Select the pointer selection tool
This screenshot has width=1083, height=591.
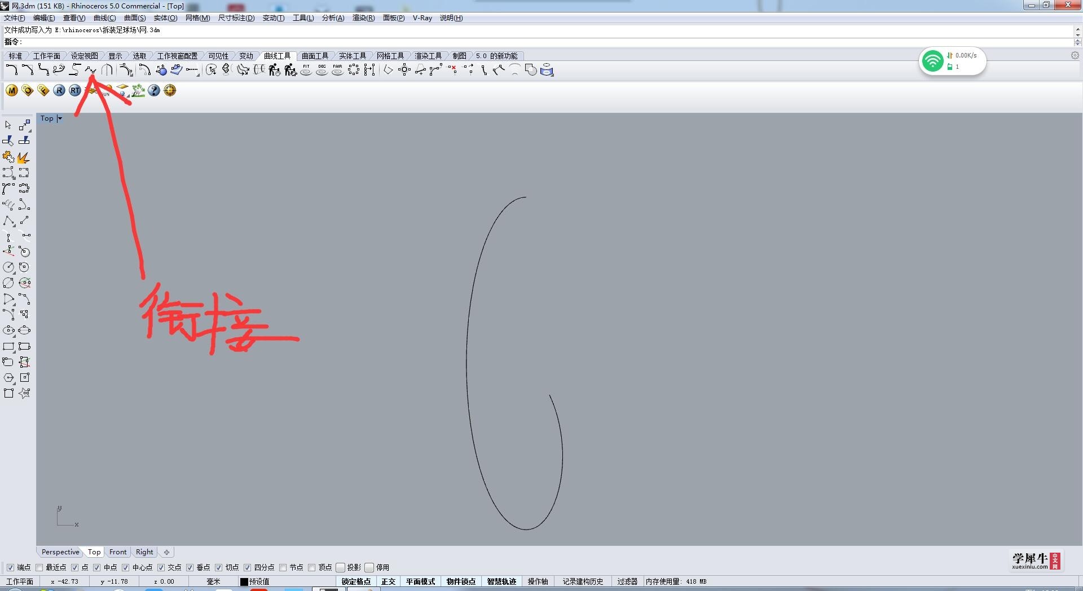[8, 125]
